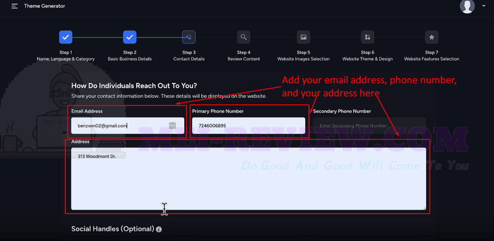Click the password manager icon in Email field

tap(172, 125)
